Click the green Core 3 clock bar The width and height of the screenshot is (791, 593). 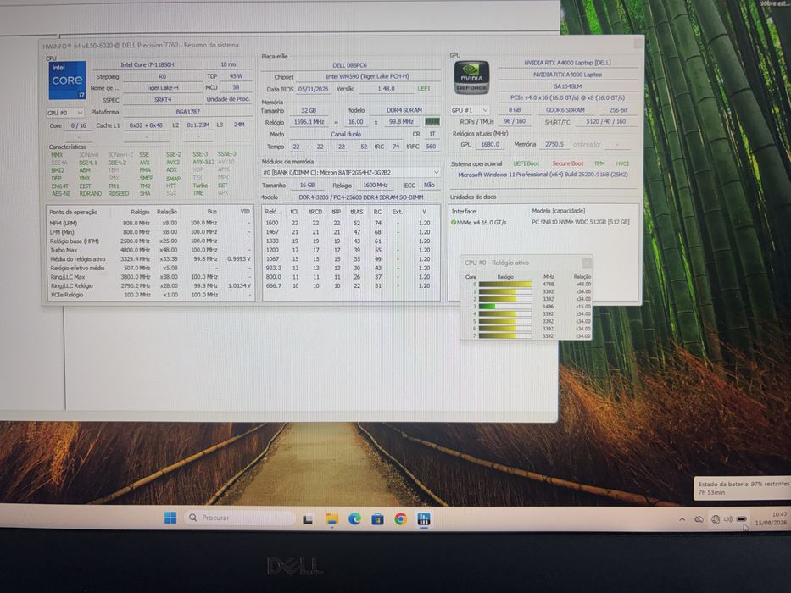pyautogui.click(x=505, y=306)
